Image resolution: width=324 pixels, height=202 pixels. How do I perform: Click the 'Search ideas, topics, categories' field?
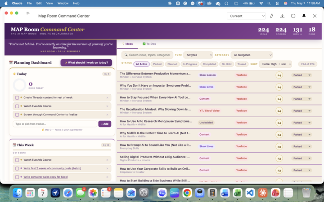pyautogui.click(x=147, y=55)
